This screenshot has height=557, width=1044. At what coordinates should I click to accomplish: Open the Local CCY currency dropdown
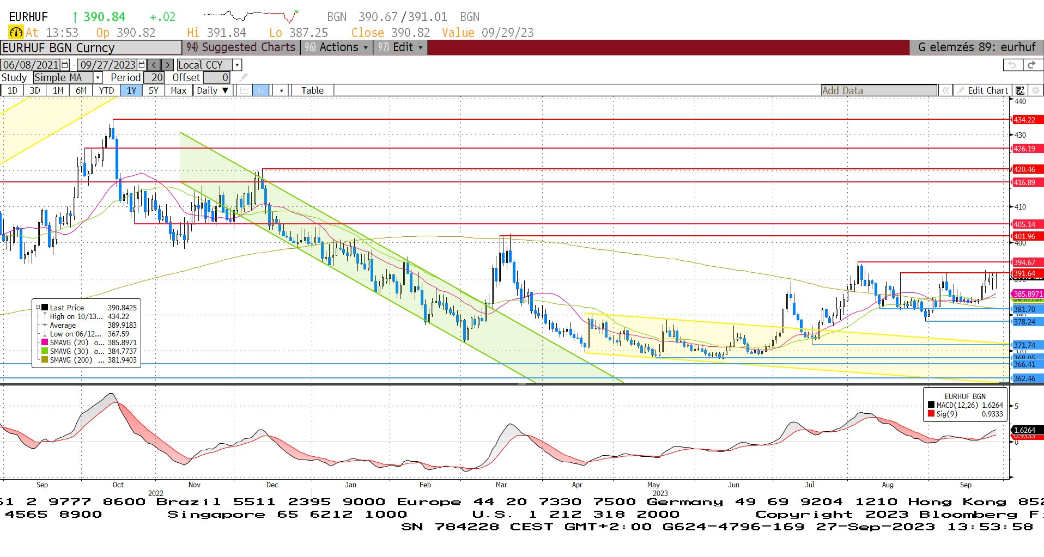[x=237, y=65]
